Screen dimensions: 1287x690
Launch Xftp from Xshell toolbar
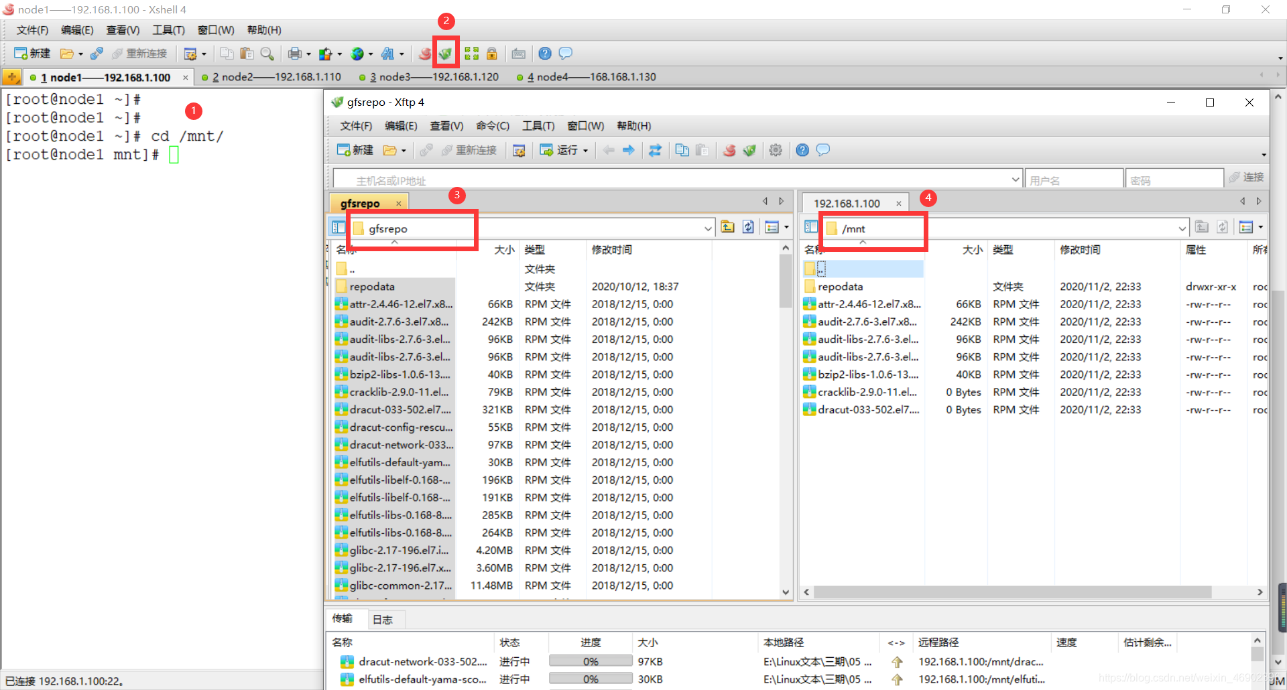point(445,54)
